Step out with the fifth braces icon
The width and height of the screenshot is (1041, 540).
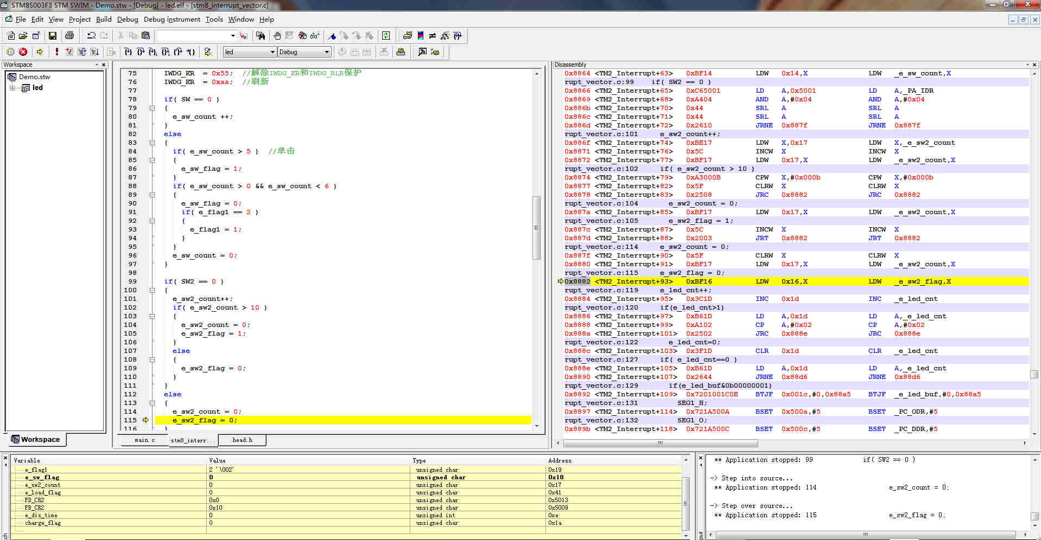pyautogui.click(x=178, y=52)
